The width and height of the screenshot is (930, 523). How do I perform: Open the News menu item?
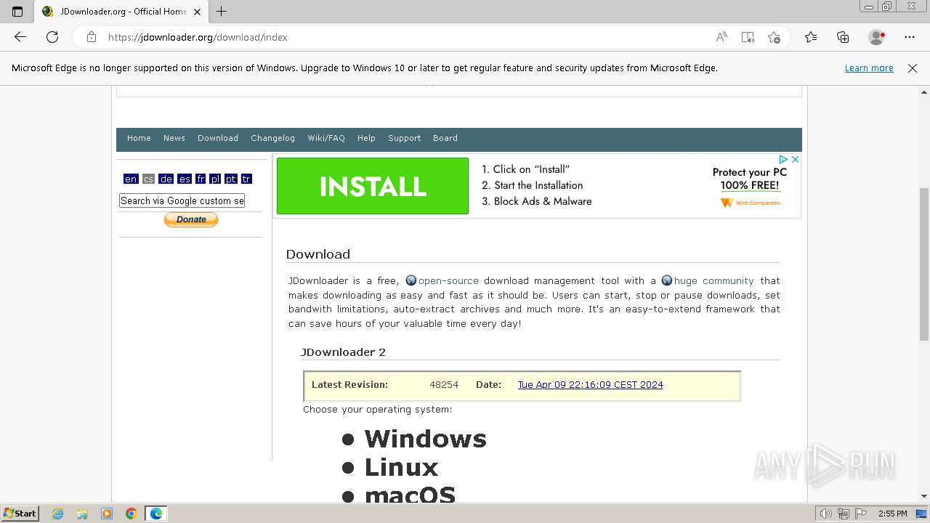tap(174, 138)
